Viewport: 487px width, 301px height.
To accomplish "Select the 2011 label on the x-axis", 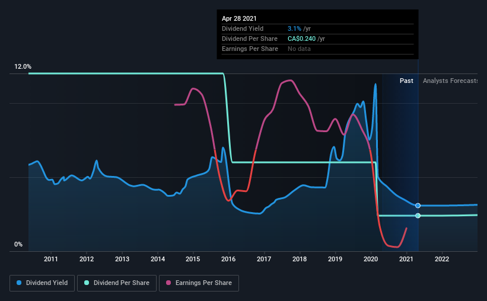I will (x=50, y=259).
